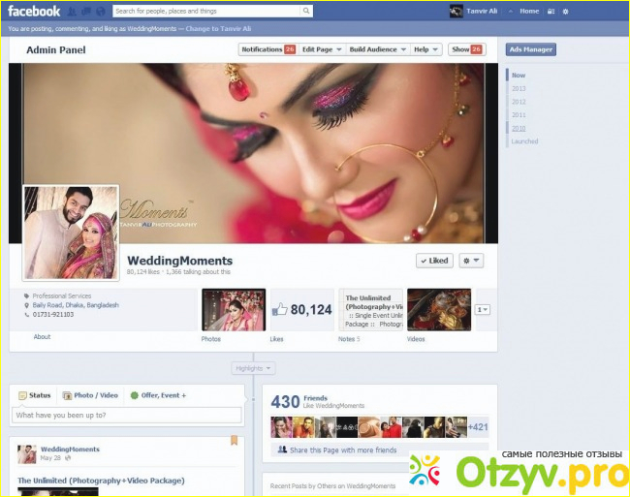The height and width of the screenshot is (497, 630).
Task: Open the Highlights filter dropdown
Action: tap(253, 368)
